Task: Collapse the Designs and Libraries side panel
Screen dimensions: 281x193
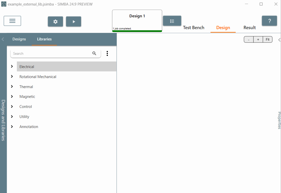Action: coord(3,39)
